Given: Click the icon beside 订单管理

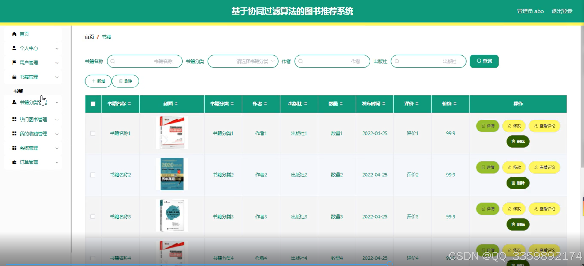Looking at the screenshot, I should click(x=14, y=162).
